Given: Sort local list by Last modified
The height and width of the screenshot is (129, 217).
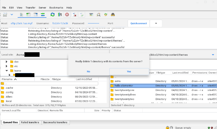Looking at the screenshot, I should point(86,79).
